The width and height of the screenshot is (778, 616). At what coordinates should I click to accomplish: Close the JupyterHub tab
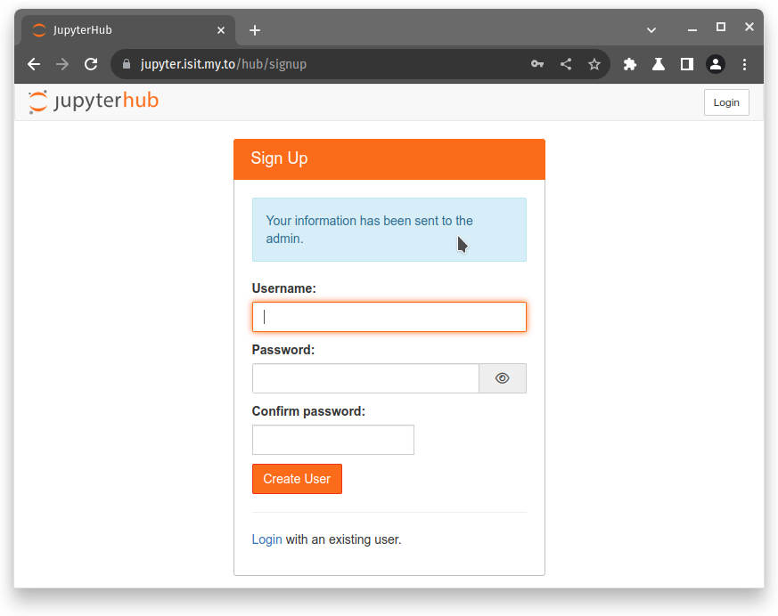coord(221,30)
